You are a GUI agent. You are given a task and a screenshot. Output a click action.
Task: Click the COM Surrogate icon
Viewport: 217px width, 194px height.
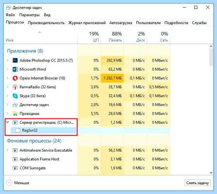pyautogui.click(x=15, y=168)
